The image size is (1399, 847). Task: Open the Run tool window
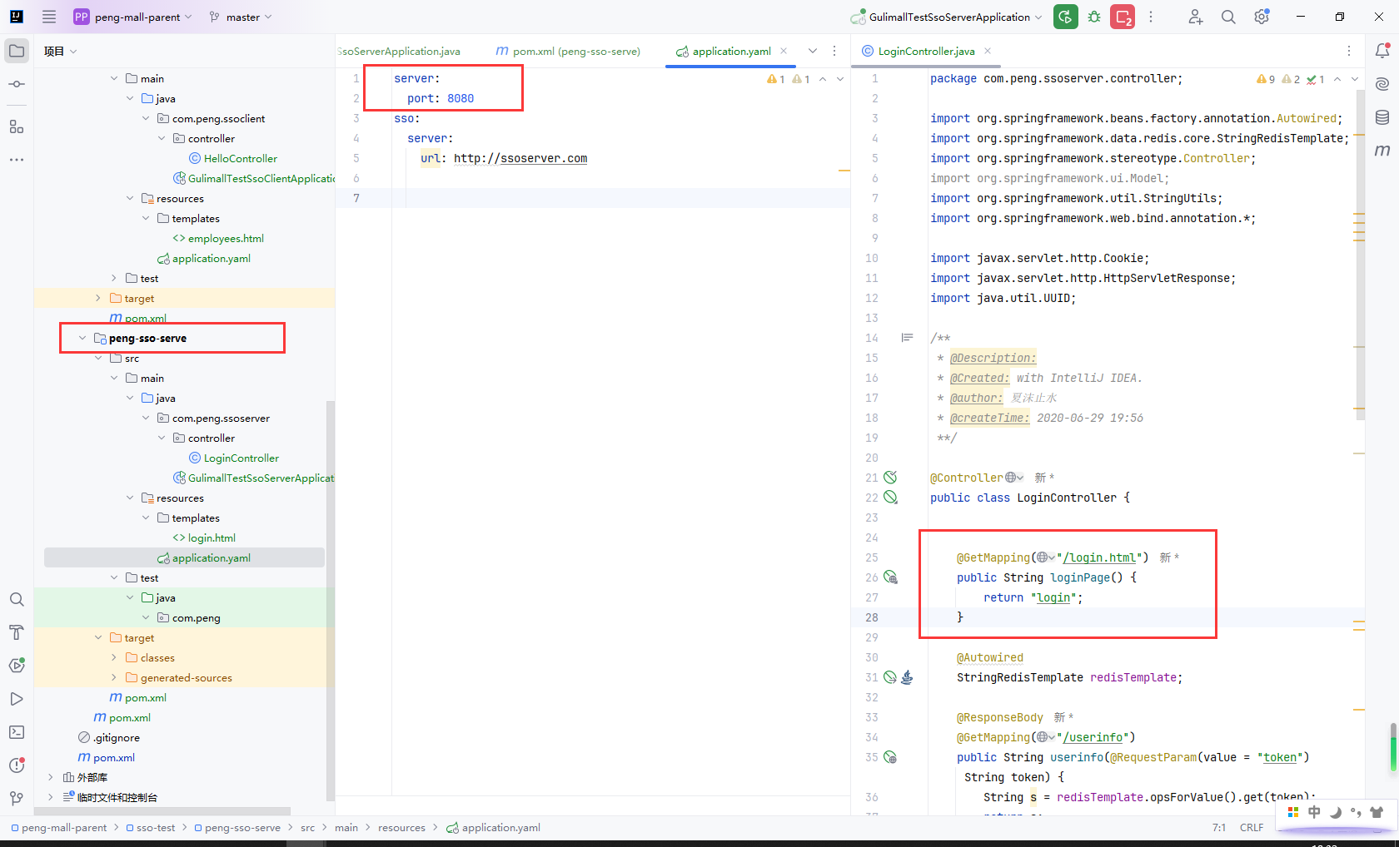(17, 699)
